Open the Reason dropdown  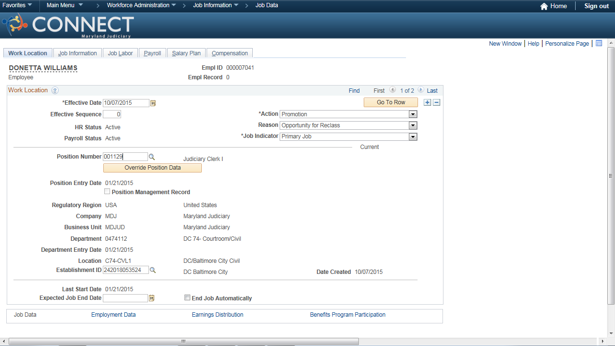[x=348, y=125]
